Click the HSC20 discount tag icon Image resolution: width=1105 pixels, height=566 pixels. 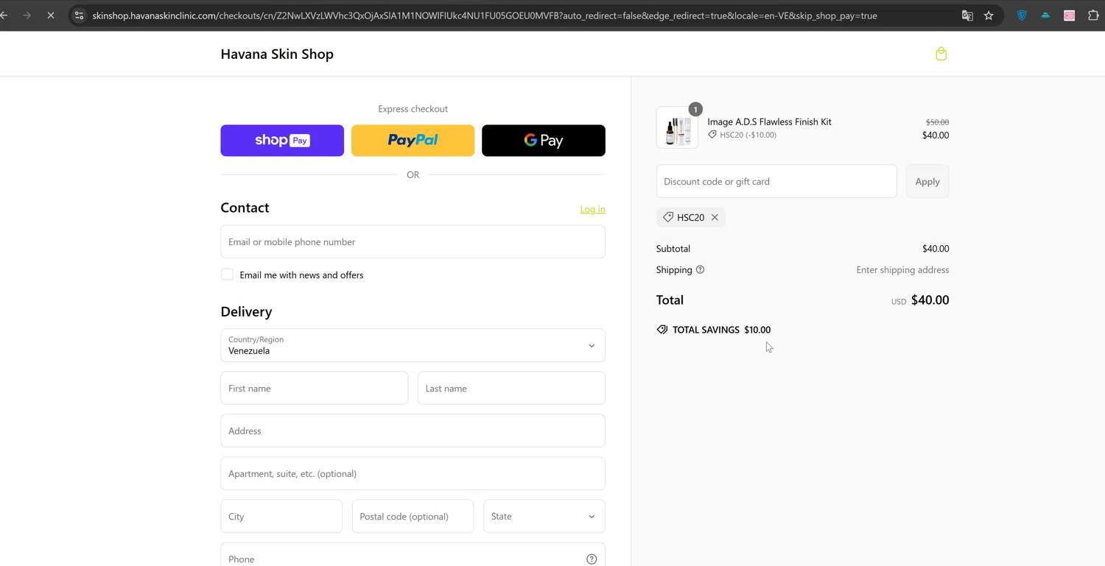[x=668, y=217]
